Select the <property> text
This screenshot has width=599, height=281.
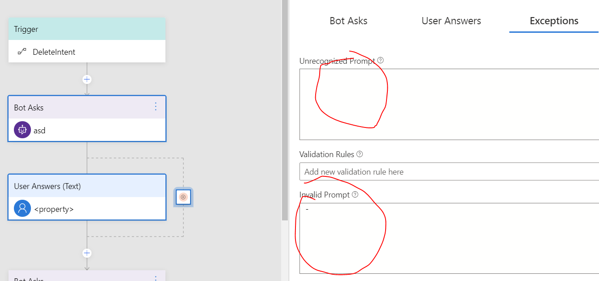point(54,209)
